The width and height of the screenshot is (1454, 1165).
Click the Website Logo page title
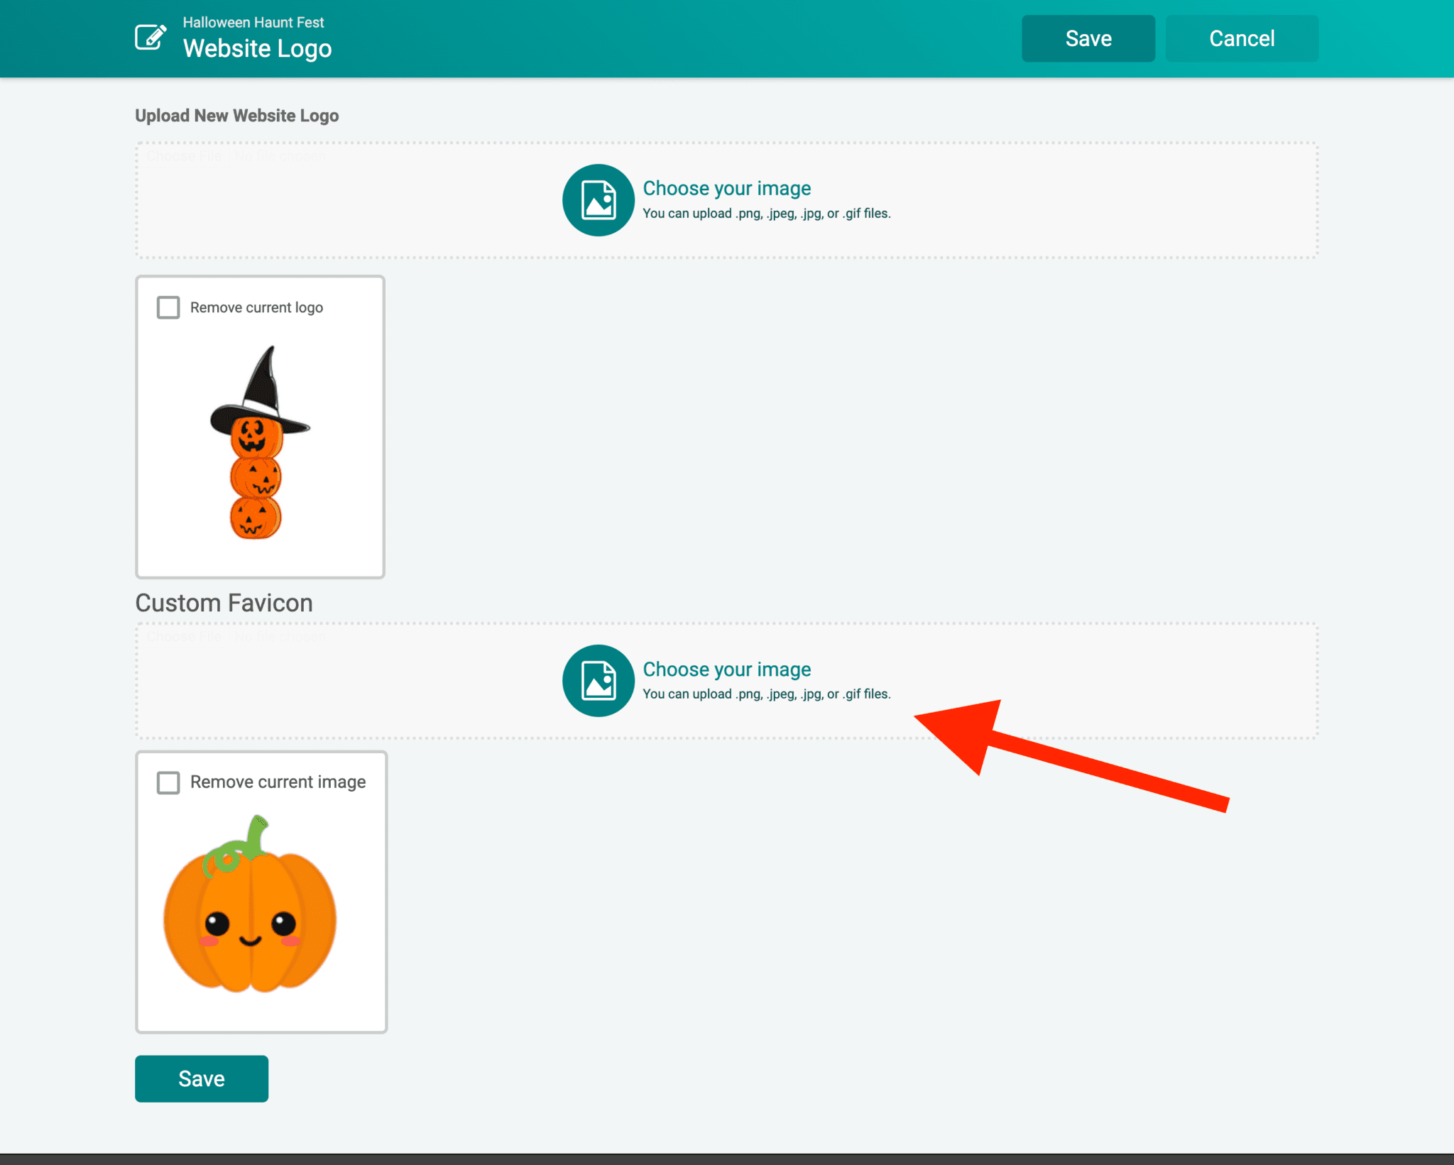click(x=257, y=49)
